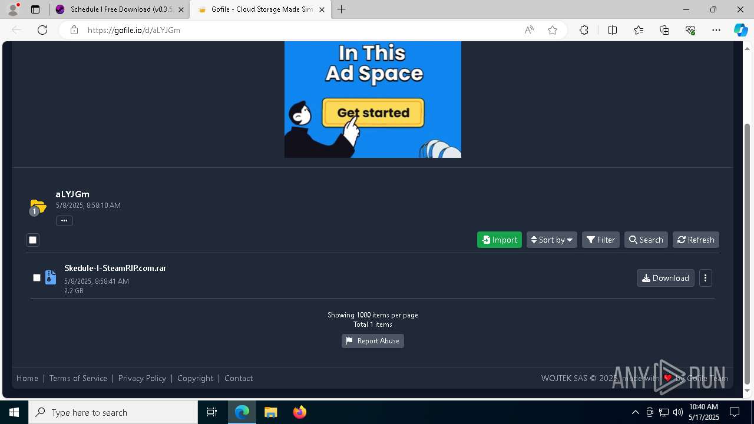This screenshot has height=424, width=754.
Task: Click the Windows taskbar search box
Action: click(x=113, y=412)
